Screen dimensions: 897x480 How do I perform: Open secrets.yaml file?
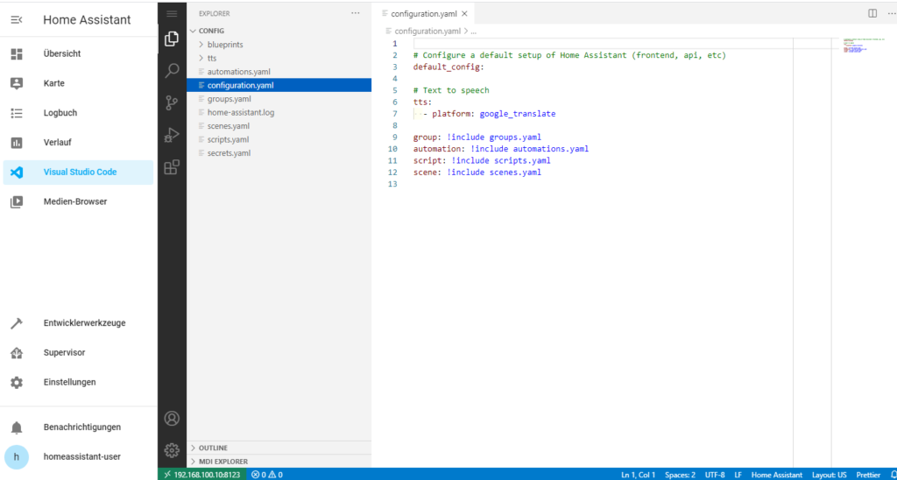click(x=279, y=153)
